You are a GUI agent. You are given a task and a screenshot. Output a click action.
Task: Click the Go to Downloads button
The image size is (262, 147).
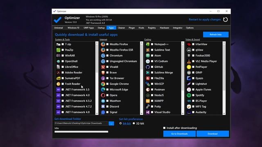coord(179,134)
